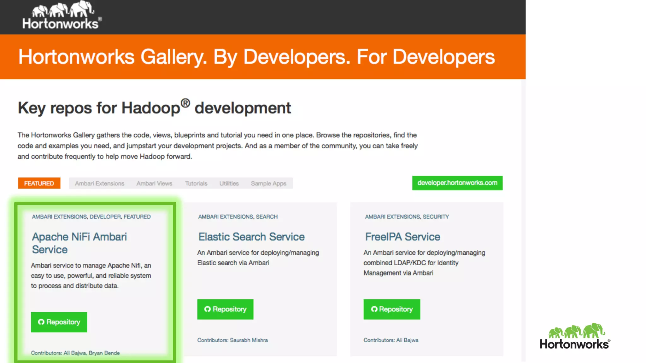
Task: Click the green Hortonworks logo at bottom right
Action: 575,336
